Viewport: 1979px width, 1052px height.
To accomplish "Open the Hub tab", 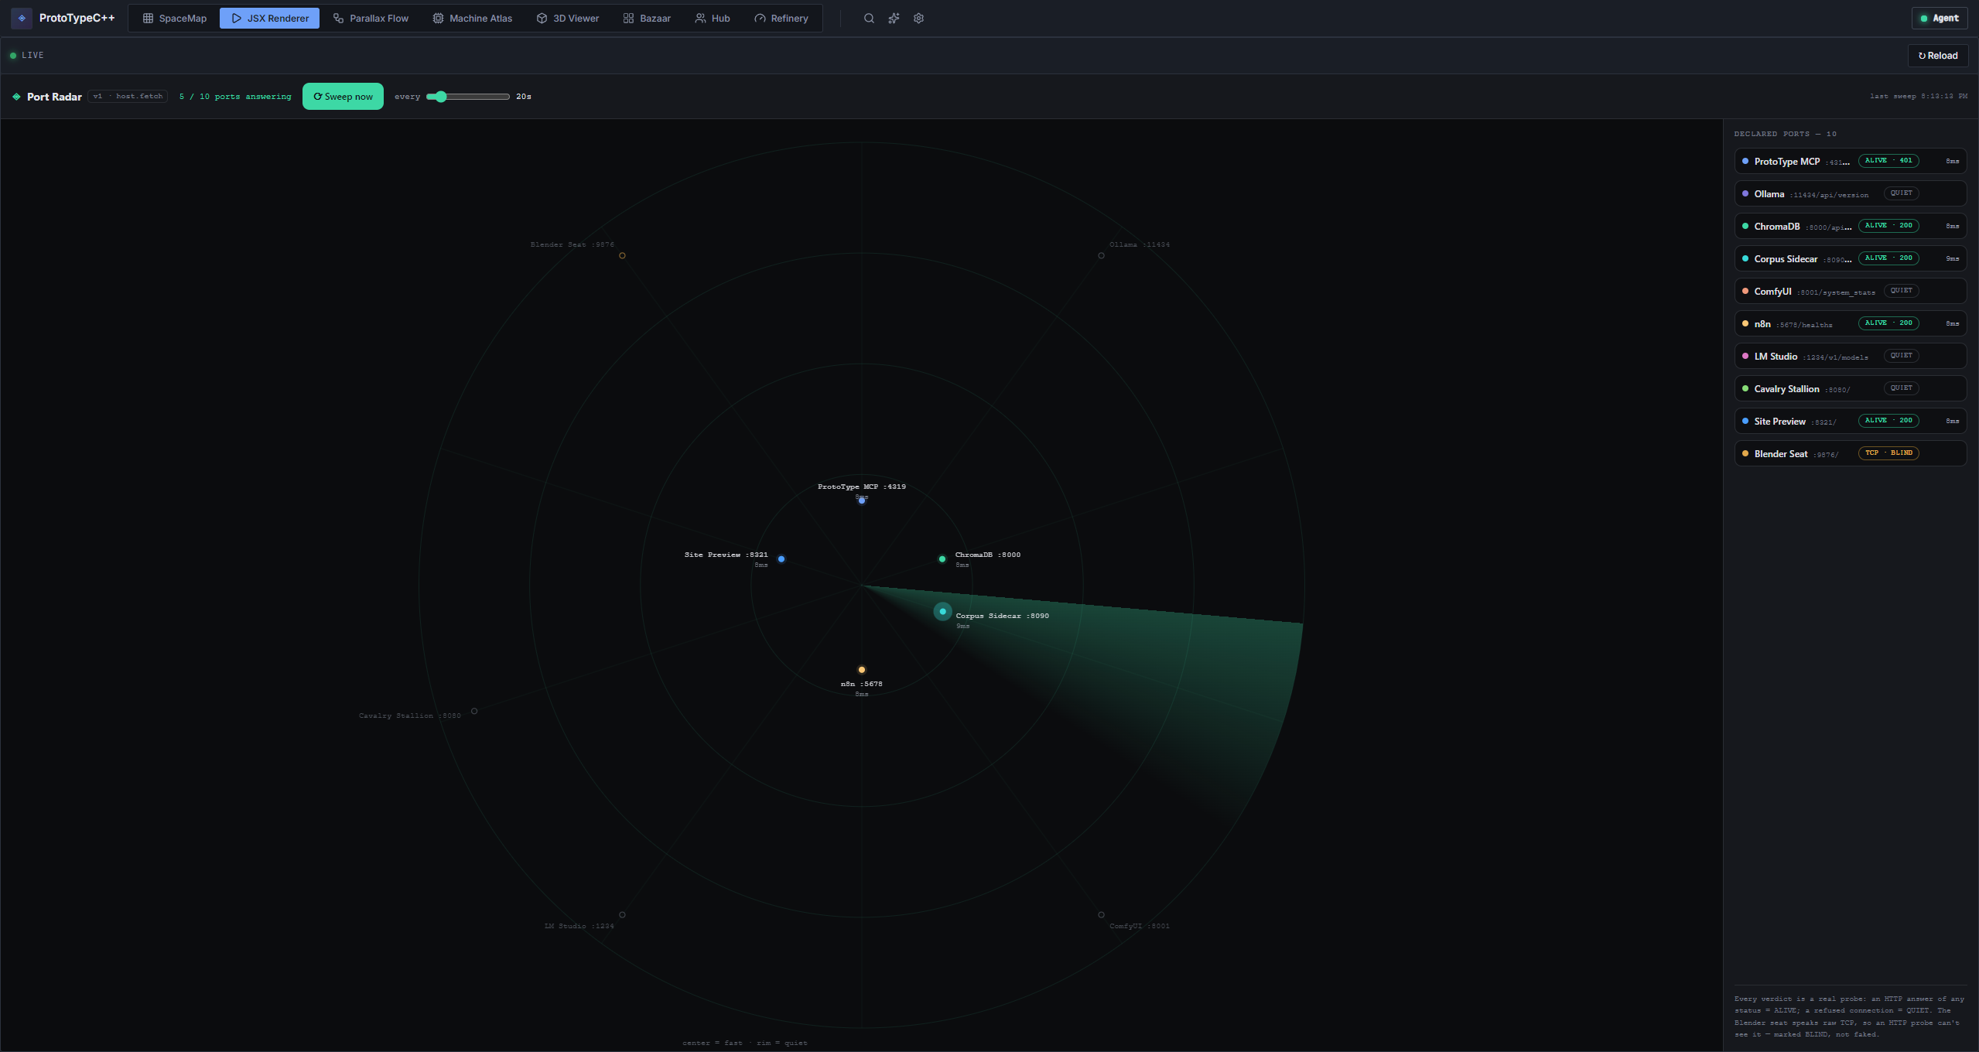I will point(713,18).
